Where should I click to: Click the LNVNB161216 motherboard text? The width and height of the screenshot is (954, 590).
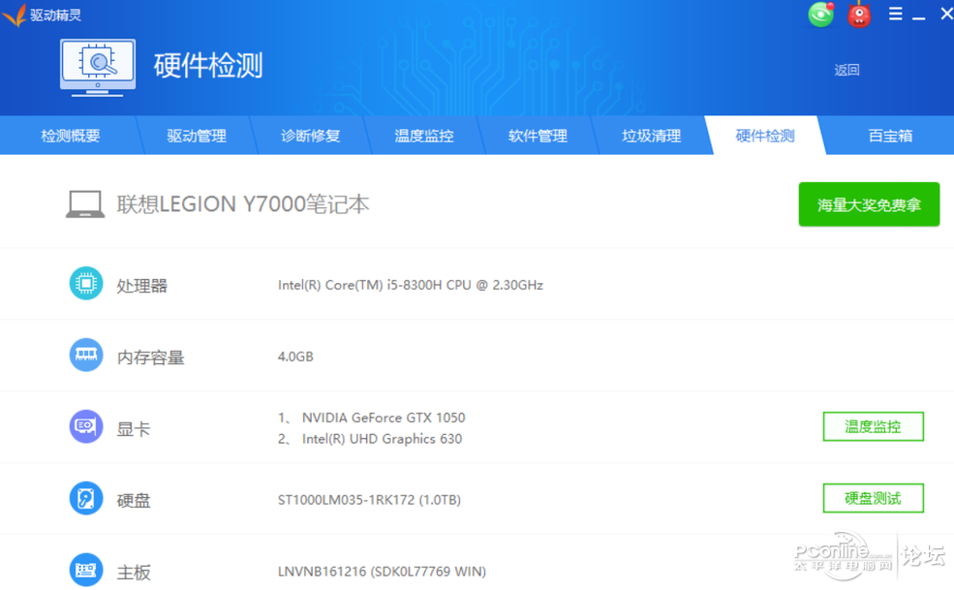(382, 572)
